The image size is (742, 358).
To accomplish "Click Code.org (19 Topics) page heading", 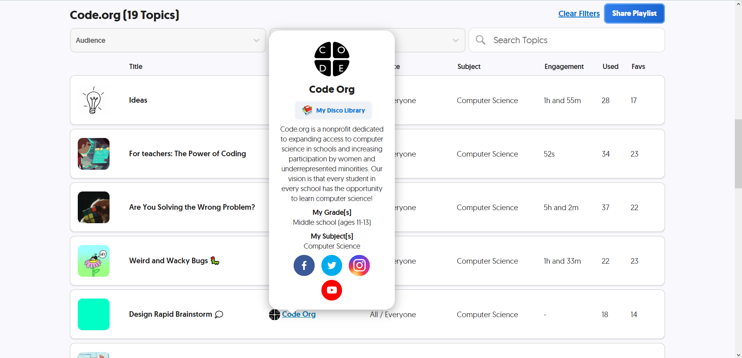I will (125, 15).
